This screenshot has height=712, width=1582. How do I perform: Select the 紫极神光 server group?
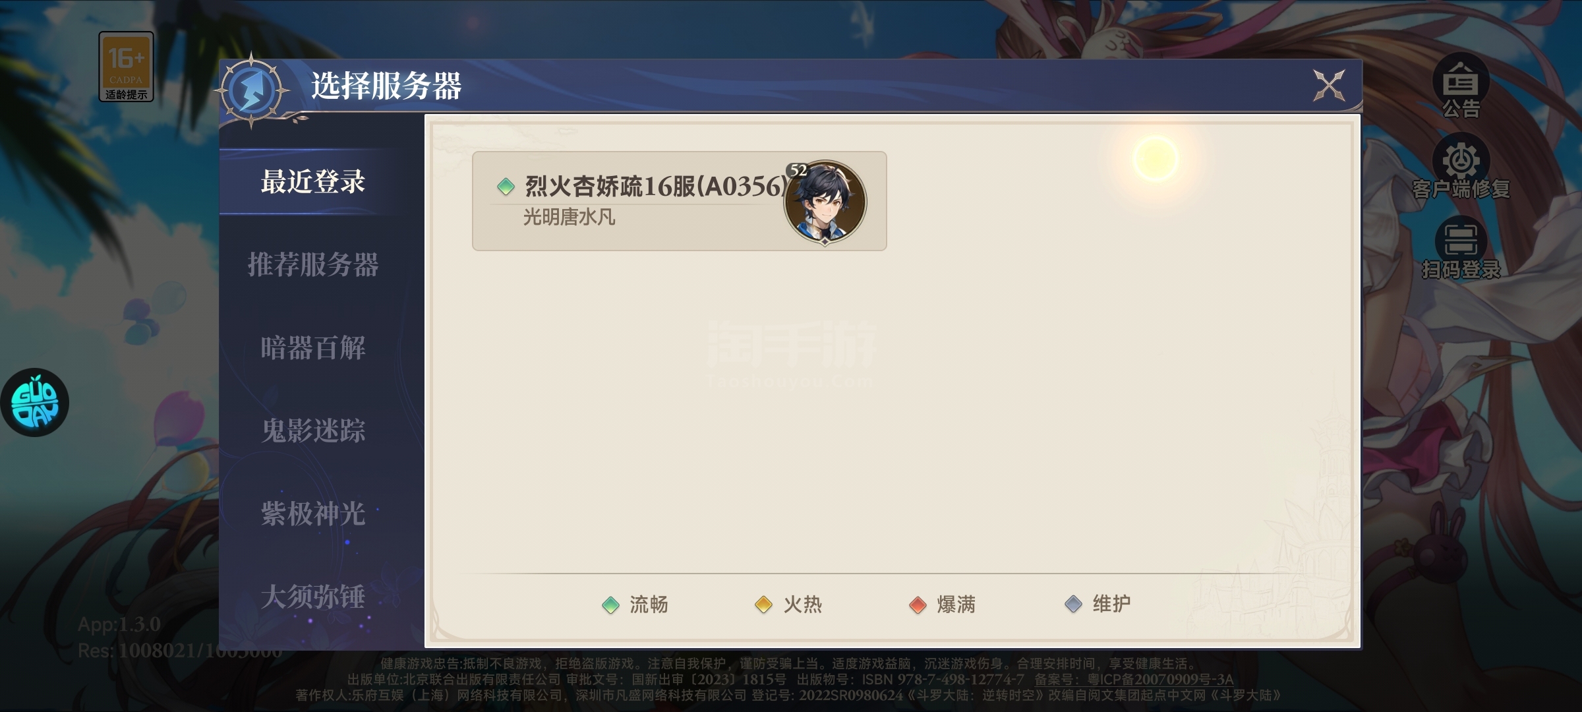click(x=313, y=514)
